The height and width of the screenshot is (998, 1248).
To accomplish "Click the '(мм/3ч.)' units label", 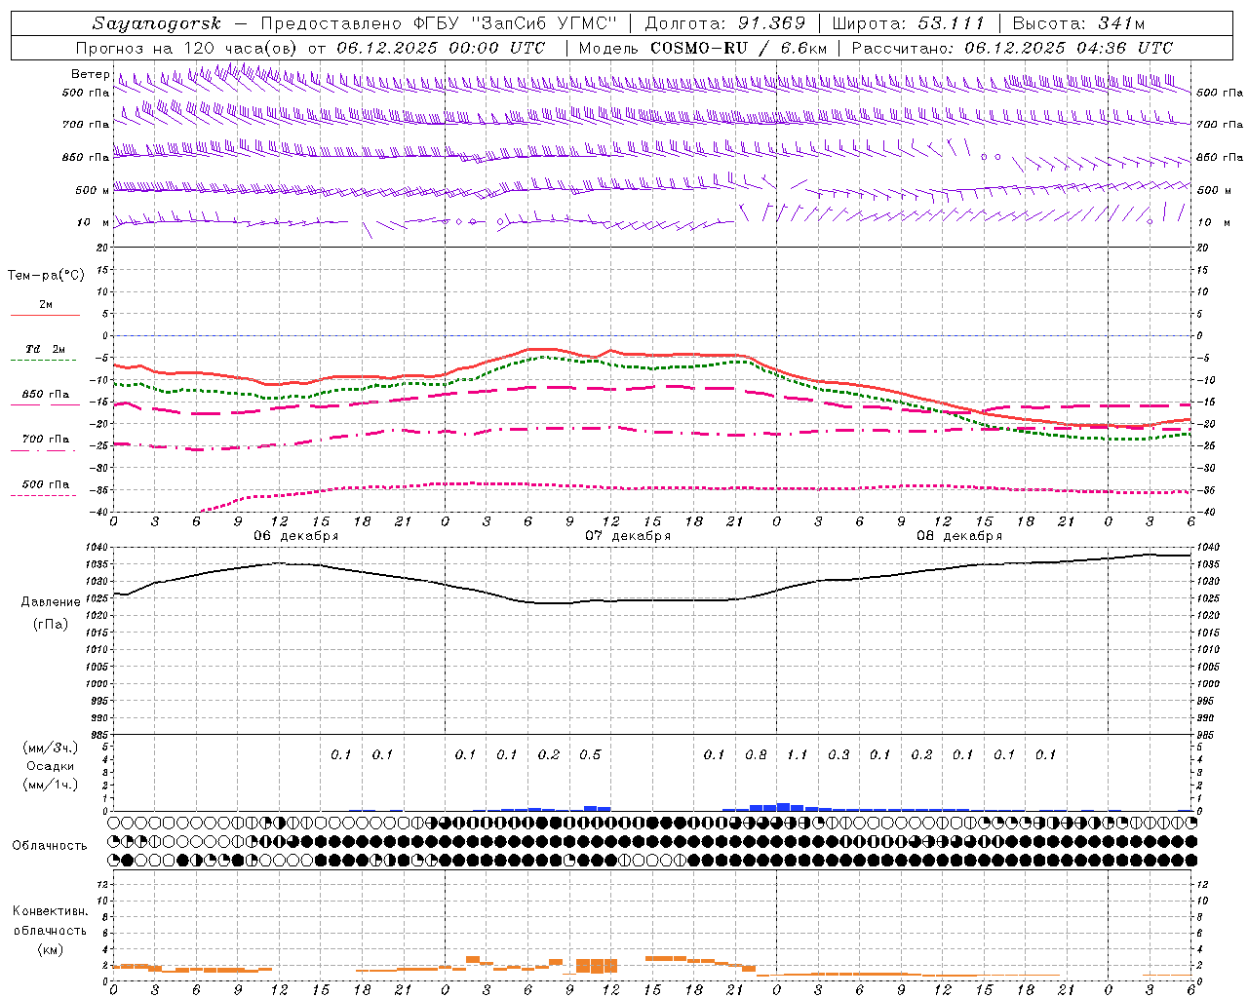I will [x=51, y=748].
